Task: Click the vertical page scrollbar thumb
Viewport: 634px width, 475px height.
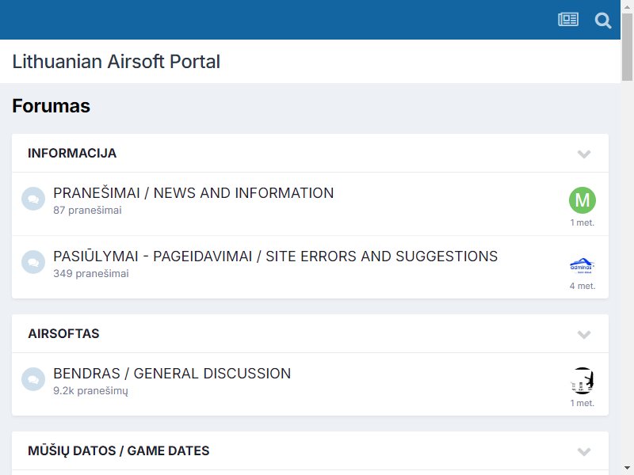Action: (x=627, y=47)
